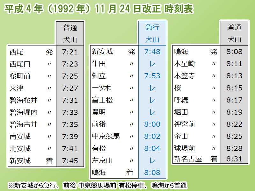Select the 西尾口 station name
This screenshot has width=255, height=191.
pos(20,64)
